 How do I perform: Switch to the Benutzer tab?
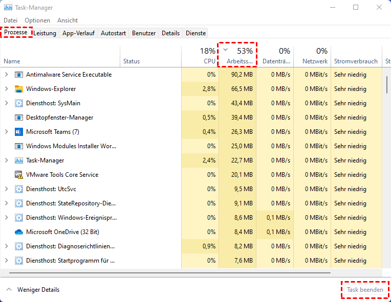point(144,33)
